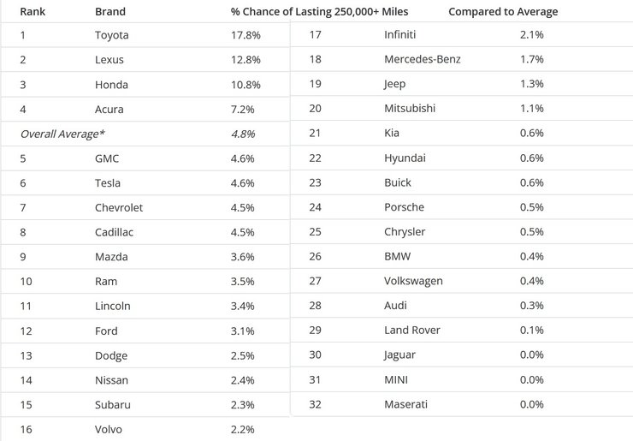This screenshot has height=441, width=633.
Task: Click the Porsche brand name
Action: pyautogui.click(x=404, y=207)
